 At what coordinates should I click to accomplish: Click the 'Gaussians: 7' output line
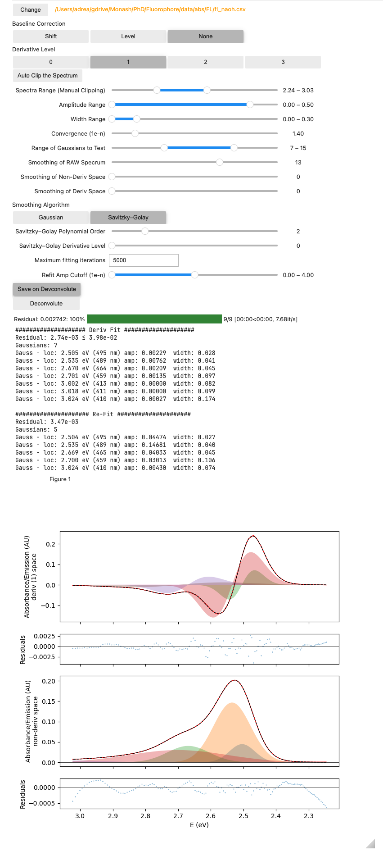click(36, 346)
